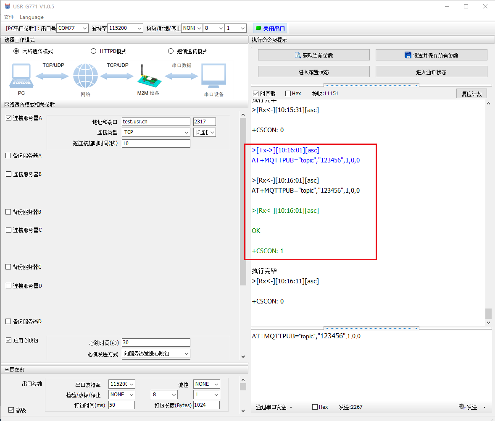Click 获取当前参数 button with magnifier icon

pos(313,55)
